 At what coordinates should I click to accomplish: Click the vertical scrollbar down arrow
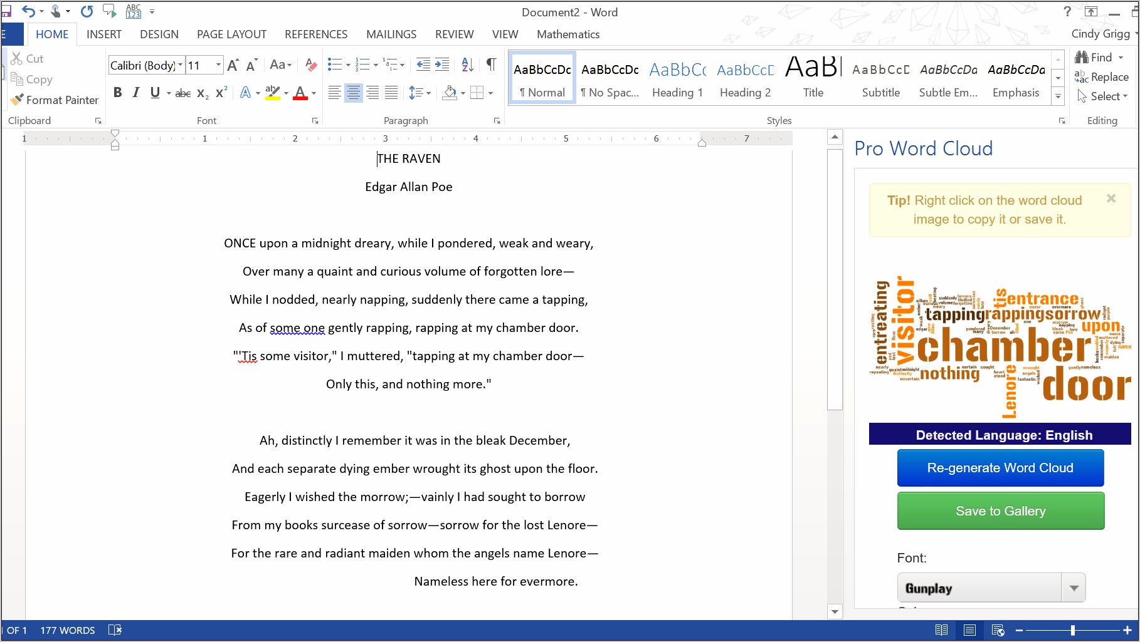coord(835,612)
